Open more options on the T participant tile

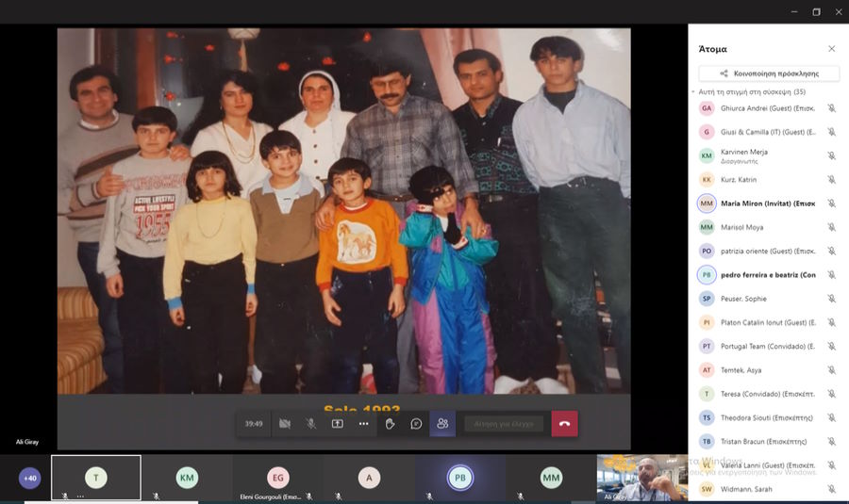(80, 496)
